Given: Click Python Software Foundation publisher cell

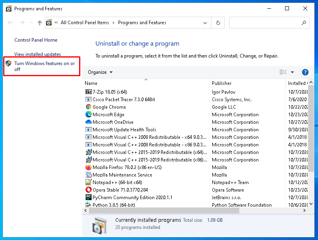Looking at the screenshot, I should pyautogui.click(x=242, y=205).
